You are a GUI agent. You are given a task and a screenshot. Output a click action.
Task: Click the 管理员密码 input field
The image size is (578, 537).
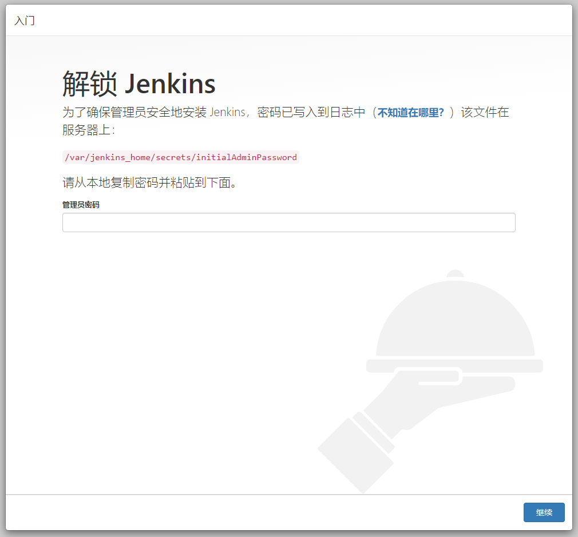coord(288,222)
